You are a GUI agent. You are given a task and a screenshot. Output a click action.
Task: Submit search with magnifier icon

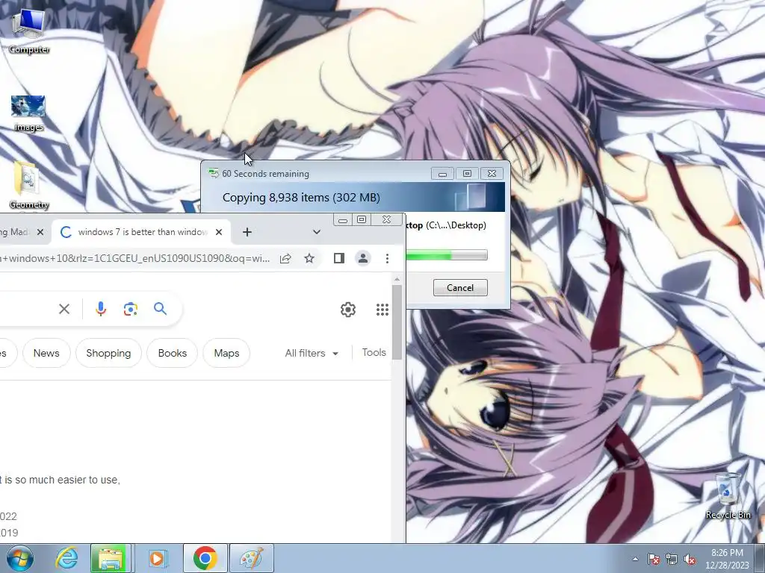[x=160, y=308]
